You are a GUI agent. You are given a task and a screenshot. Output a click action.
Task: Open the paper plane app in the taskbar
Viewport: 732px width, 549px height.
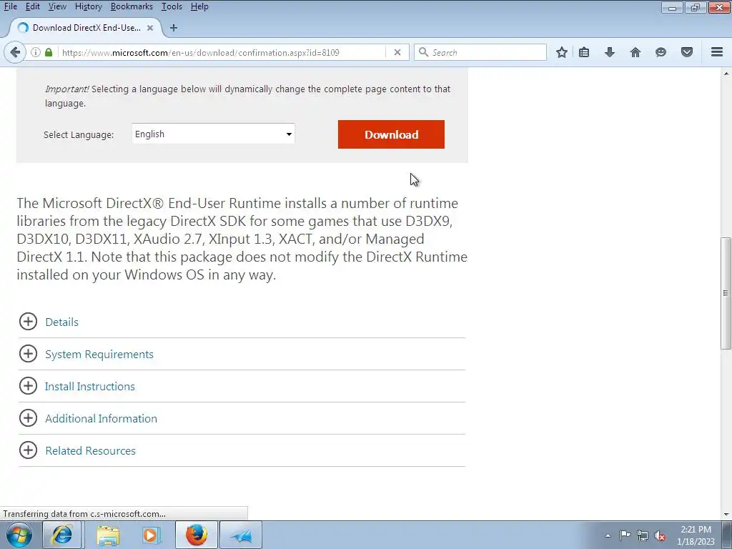pos(241,535)
